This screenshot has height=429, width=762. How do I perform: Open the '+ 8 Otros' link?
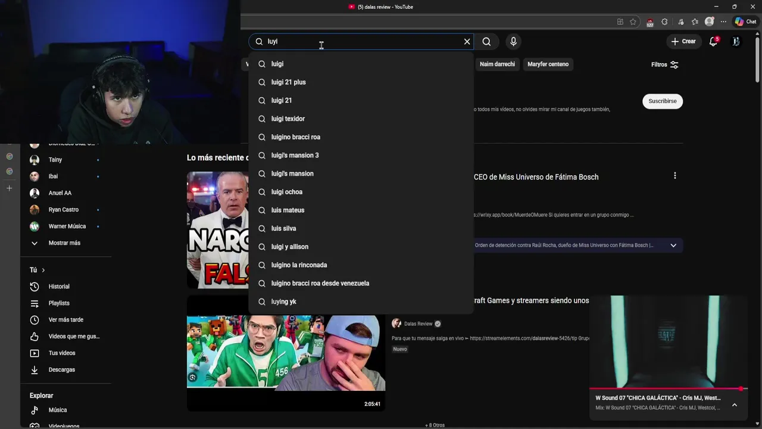click(x=435, y=425)
